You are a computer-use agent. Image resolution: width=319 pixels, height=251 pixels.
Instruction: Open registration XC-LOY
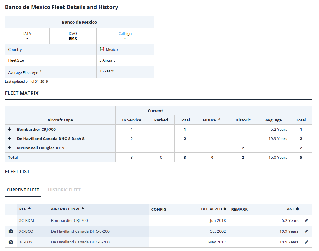26,242
